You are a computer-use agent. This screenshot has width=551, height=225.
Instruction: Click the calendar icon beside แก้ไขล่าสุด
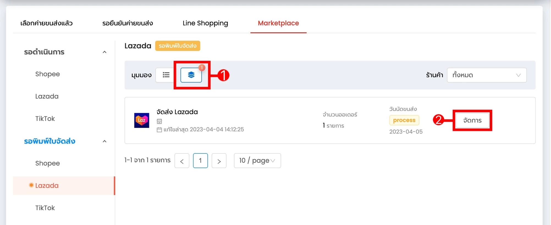pos(159,130)
